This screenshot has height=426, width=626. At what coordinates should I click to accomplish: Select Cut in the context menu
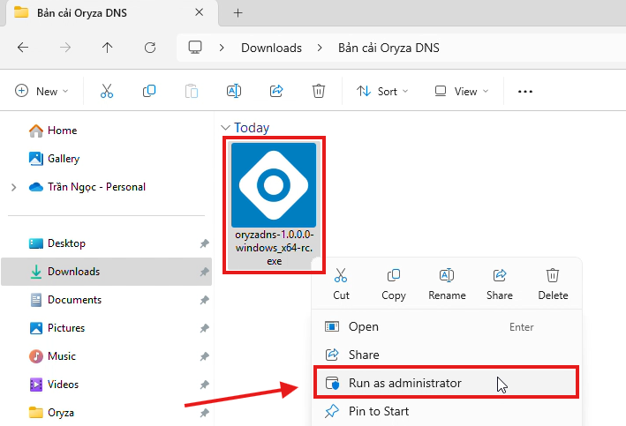point(341,284)
